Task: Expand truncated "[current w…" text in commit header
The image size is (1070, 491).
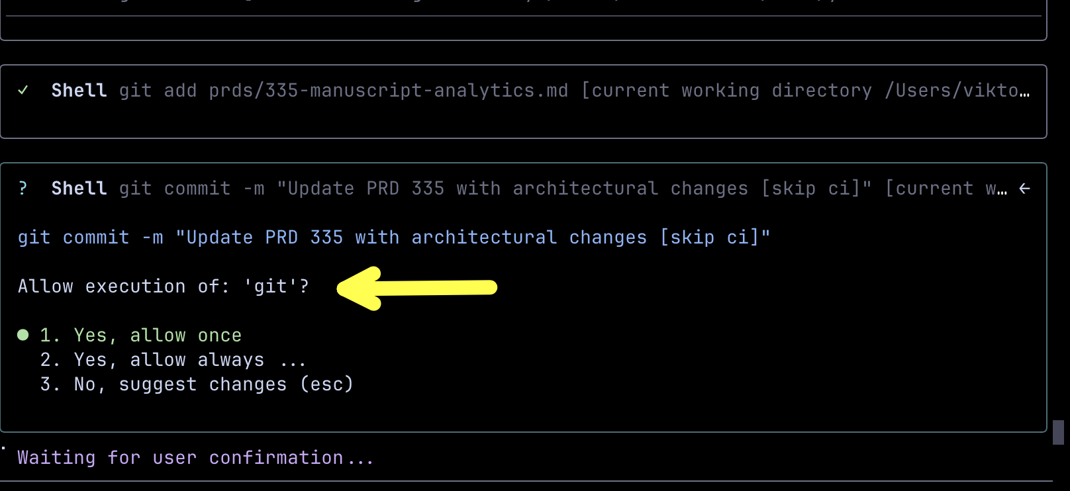Action: point(947,189)
